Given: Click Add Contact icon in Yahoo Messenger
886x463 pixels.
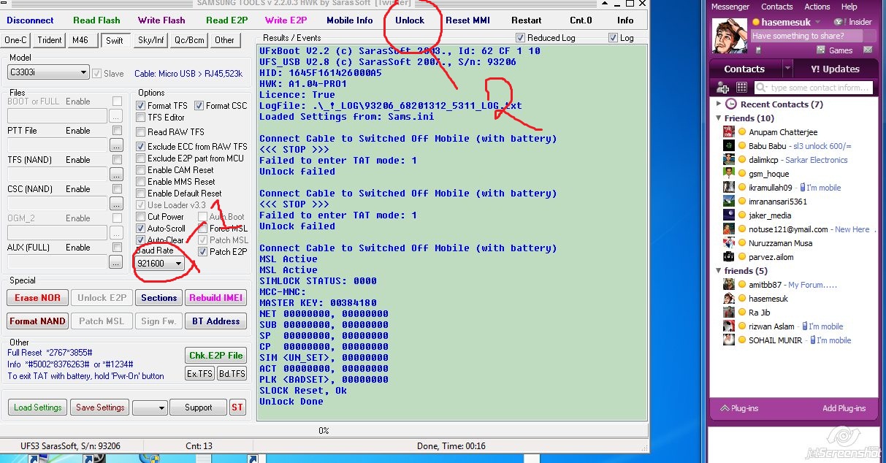Looking at the screenshot, I should (x=723, y=88).
